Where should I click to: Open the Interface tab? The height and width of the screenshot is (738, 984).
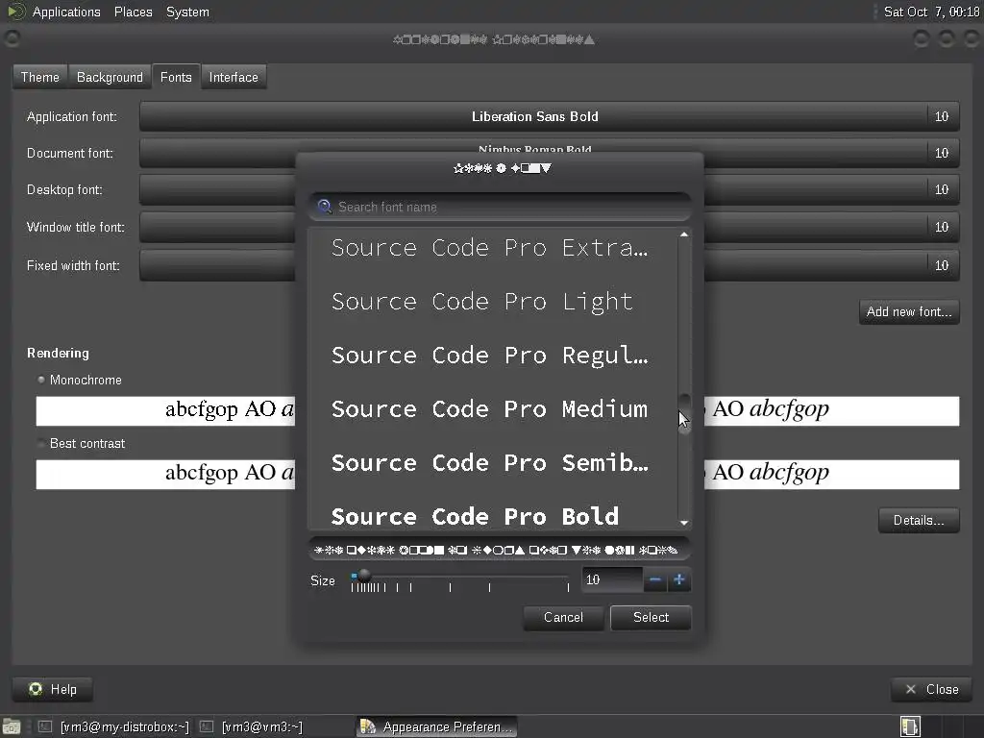234,77
